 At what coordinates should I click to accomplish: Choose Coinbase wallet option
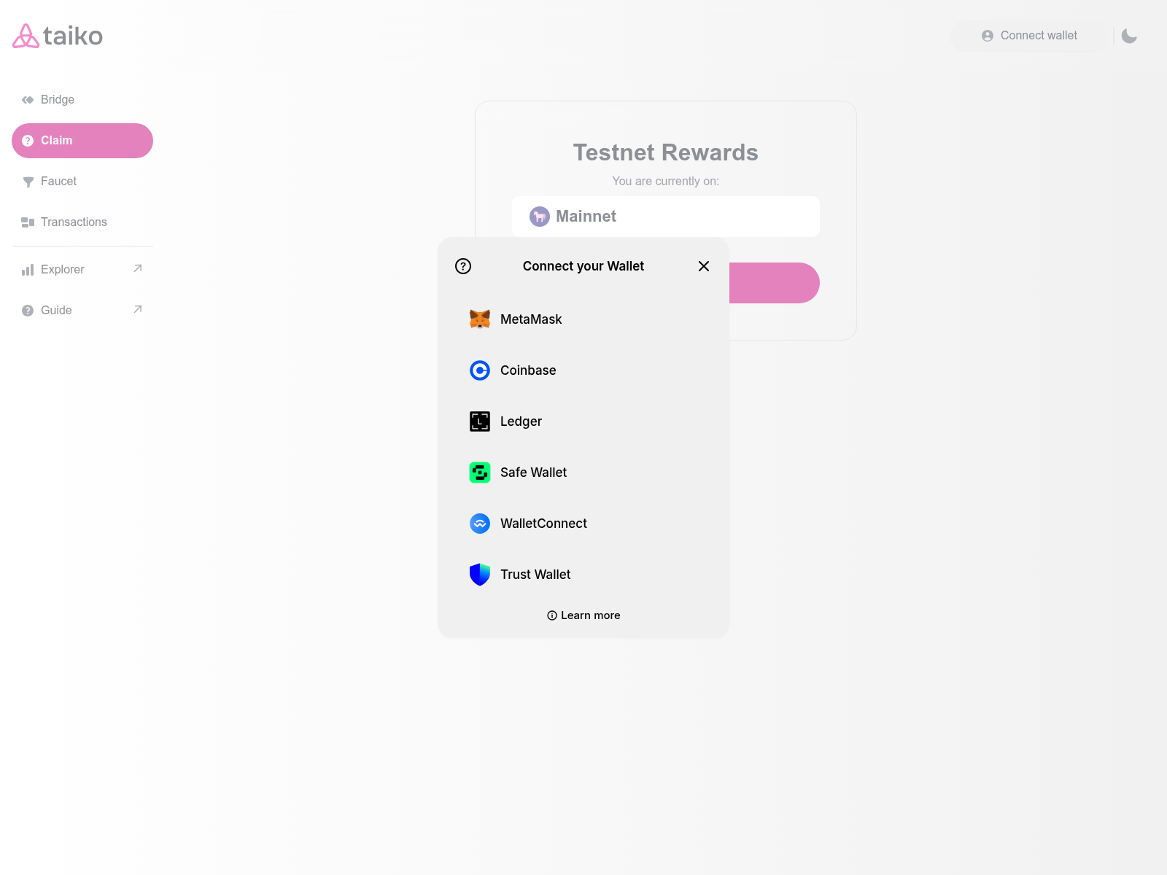click(583, 370)
